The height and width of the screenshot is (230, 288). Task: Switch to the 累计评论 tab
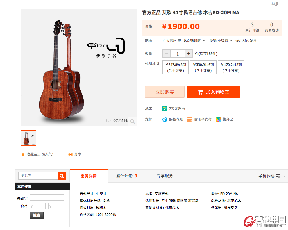pos(127,176)
